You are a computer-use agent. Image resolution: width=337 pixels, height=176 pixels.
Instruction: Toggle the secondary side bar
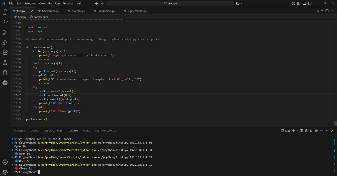(309, 3)
